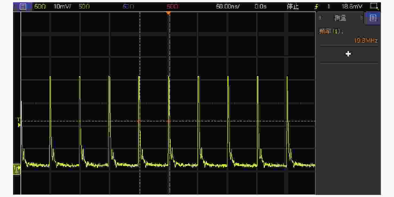Click the channel 1 ground level marker
Image resolution: width=394 pixels, height=197 pixels.
click(x=17, y=169)
